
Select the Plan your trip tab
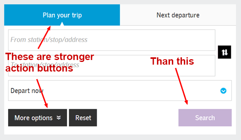tap(62, 15)
